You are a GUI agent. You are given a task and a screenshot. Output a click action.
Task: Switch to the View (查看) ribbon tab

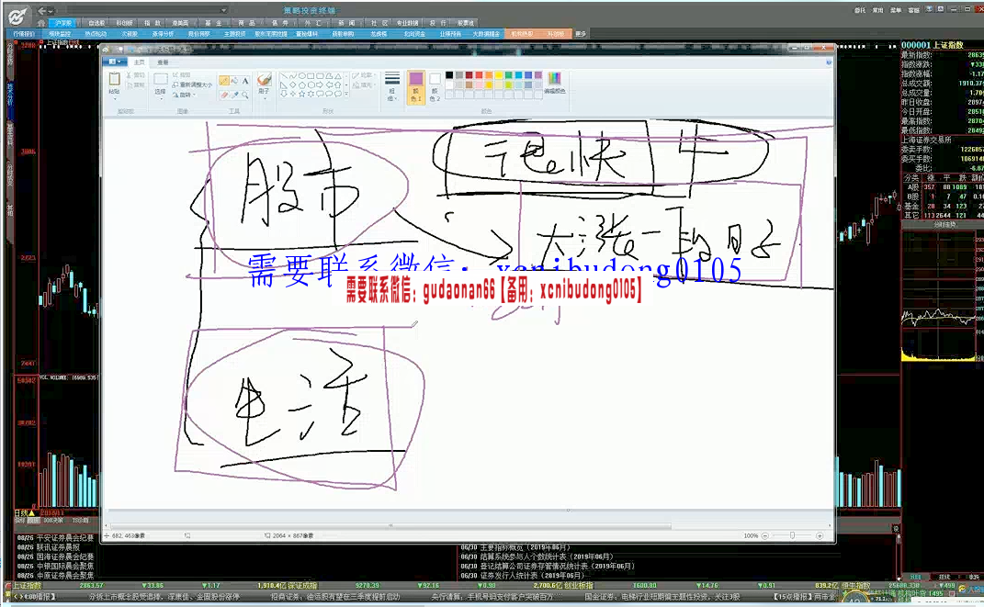pyautogui.click(x=164, y=62)
